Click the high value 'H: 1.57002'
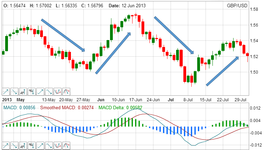The width and height of the screenshot is (264, 150). [40, 6]
